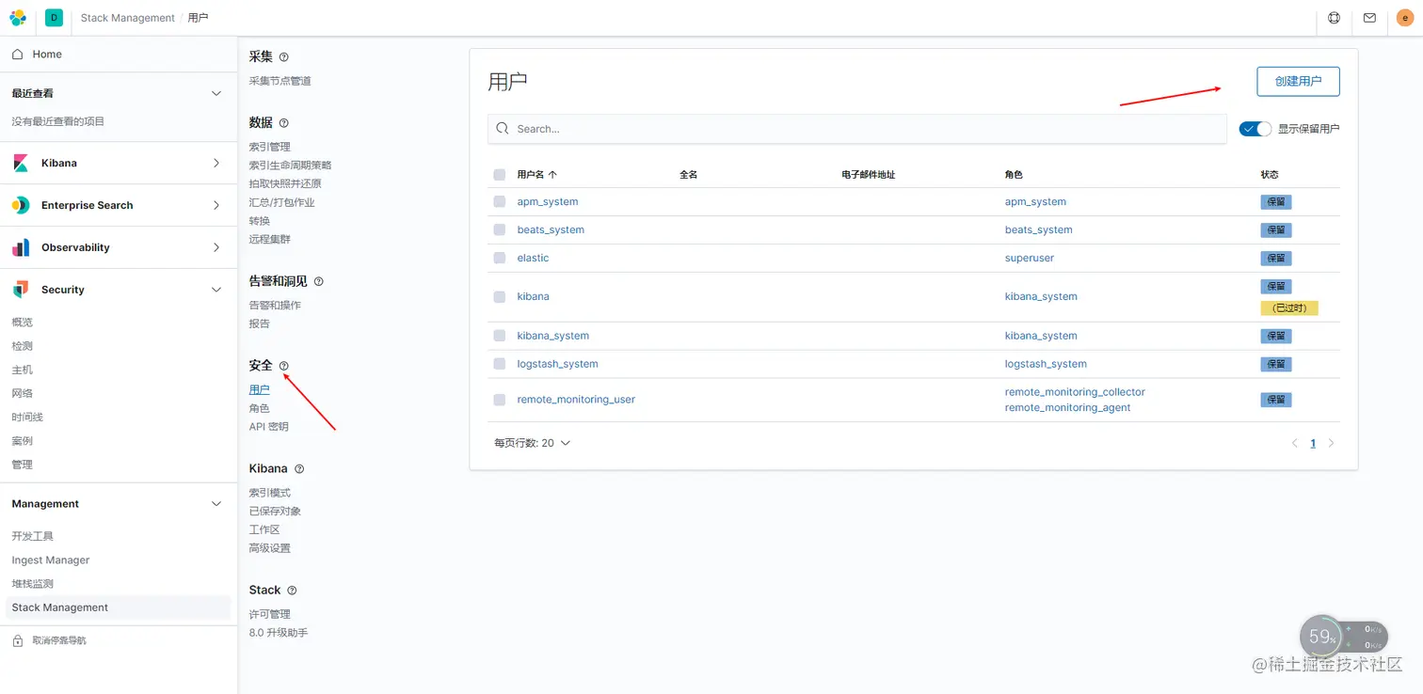Open the logstash_system role link
Viewport: 1423px width, 694px height.
click(1046, 364)
